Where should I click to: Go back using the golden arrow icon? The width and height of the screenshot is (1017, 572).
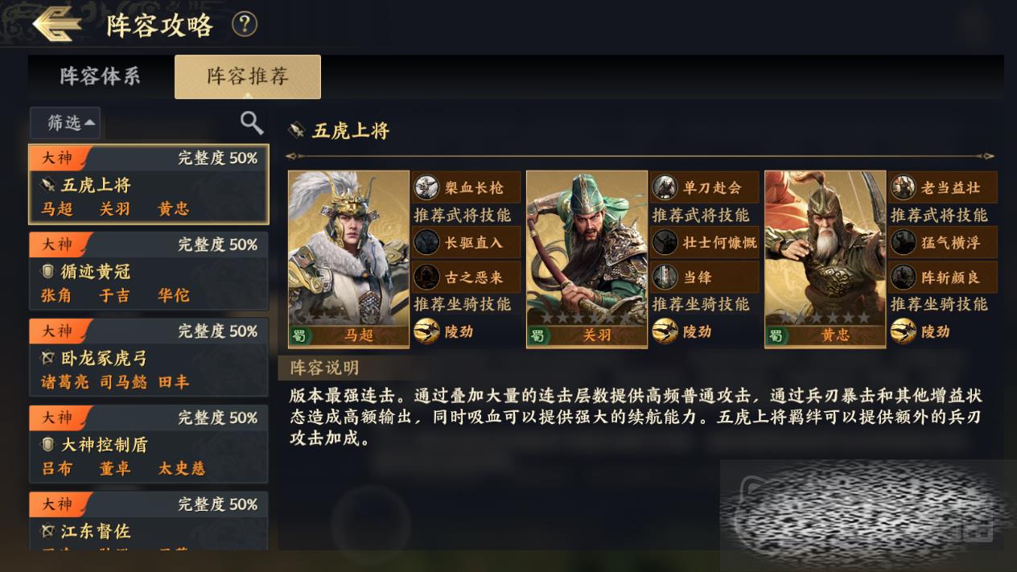point(56,24)
